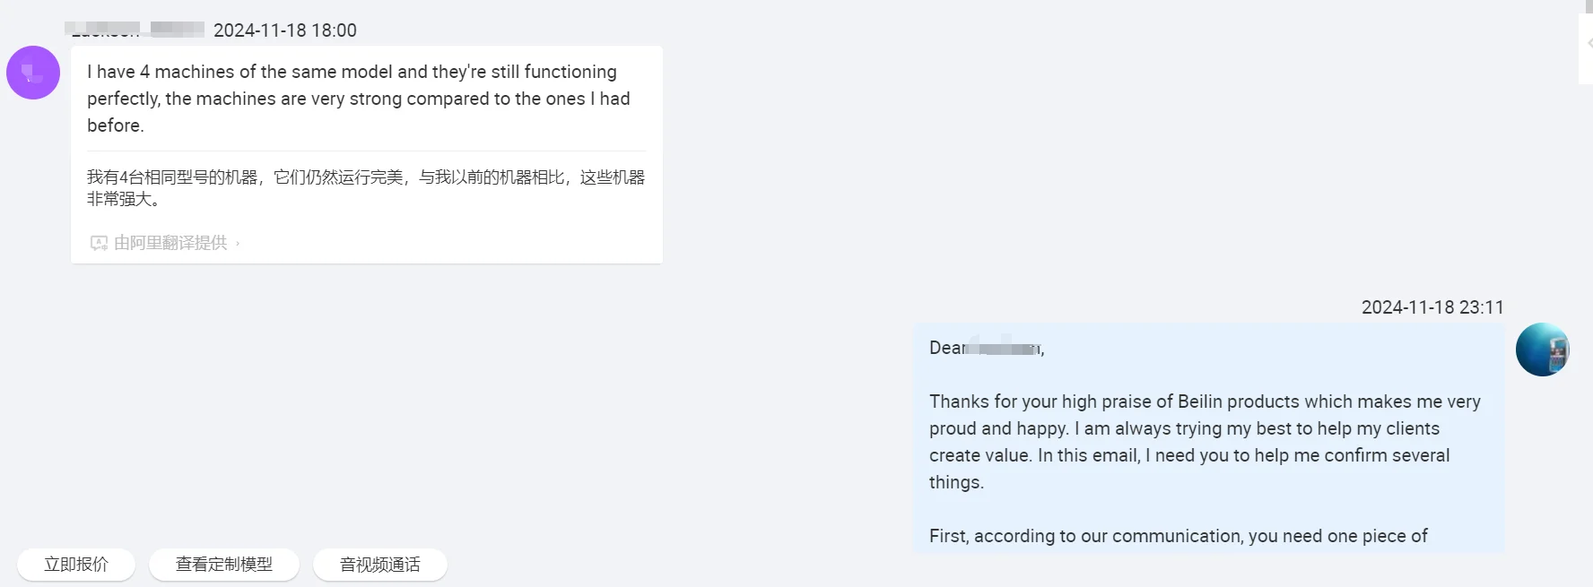The image size is (1593, 587).
Task: Click the Chinese translation starting 我有4台相同型号
Action: click(366, 188)
